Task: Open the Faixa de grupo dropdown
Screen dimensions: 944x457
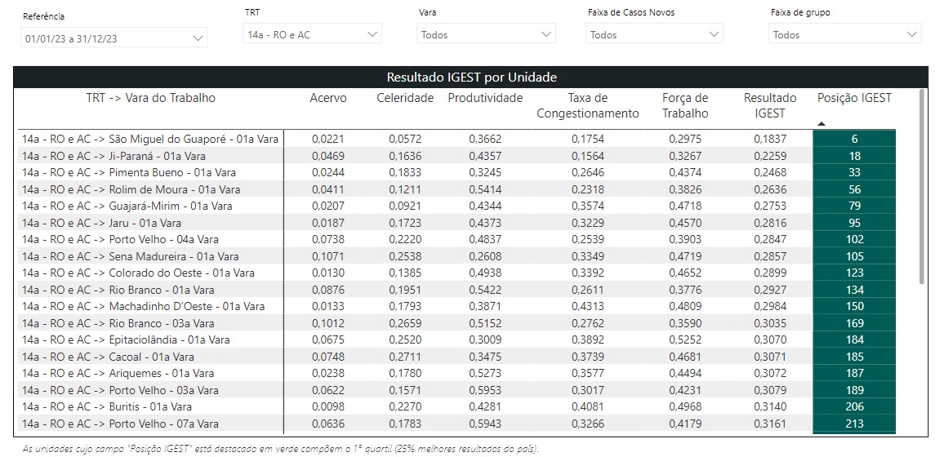Action: [x=844, y=35]
